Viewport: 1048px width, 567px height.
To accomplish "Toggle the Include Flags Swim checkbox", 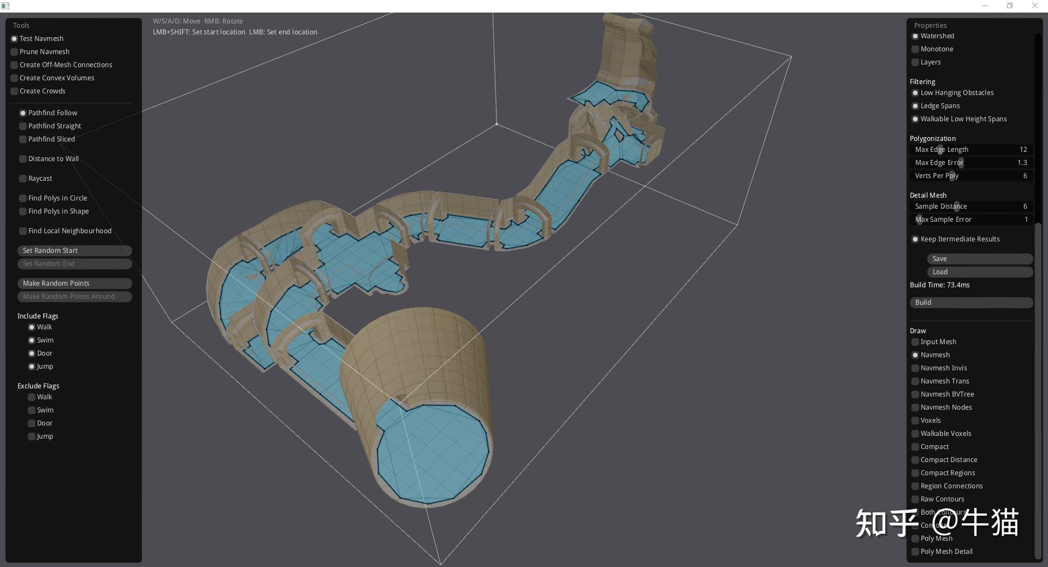I will tap(32, 340).
